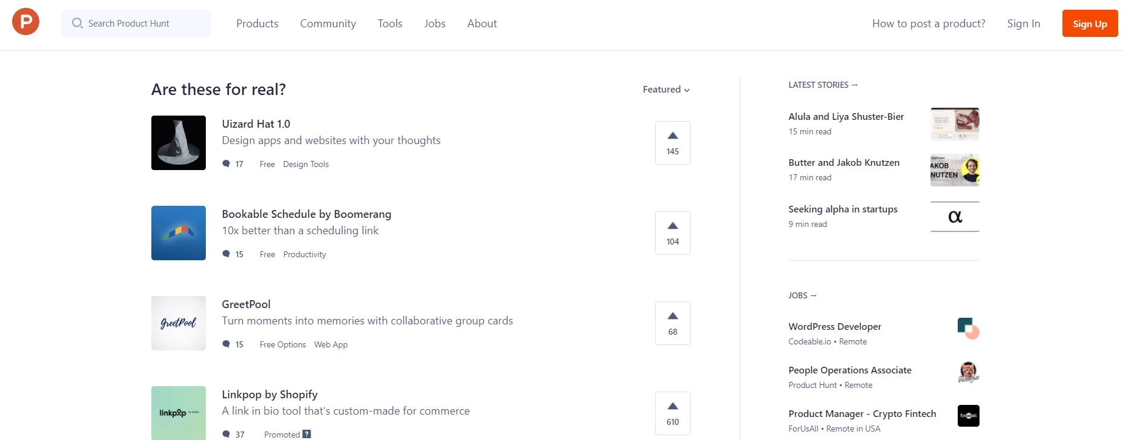This screenshot has width=1123, height=440.
Task: Click the Promoted info badge next to Linkpop
Action: tap(307, 434)
